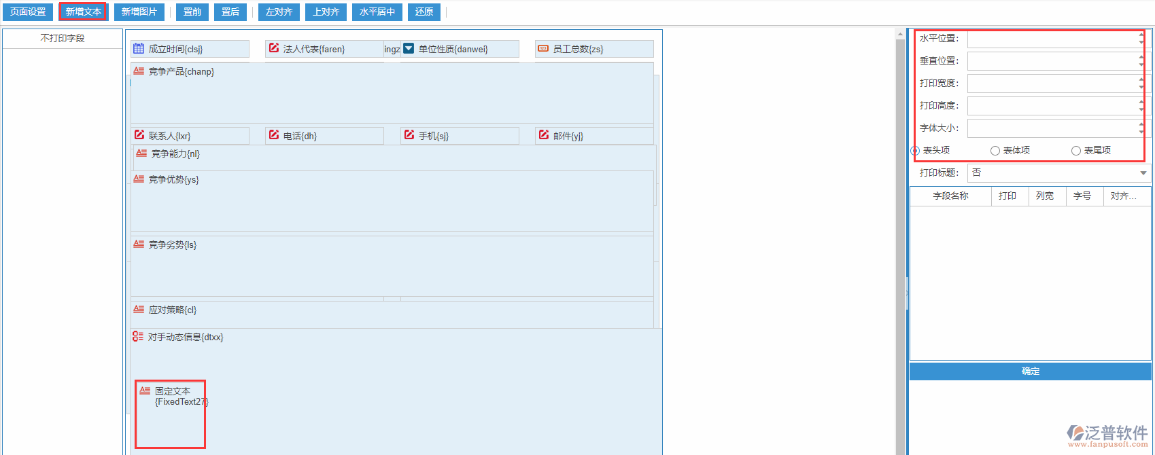The width and height of the screenshot is (1155, 455).
Task: Open 页面设置 in the toolbar
Action: (28, 12)
